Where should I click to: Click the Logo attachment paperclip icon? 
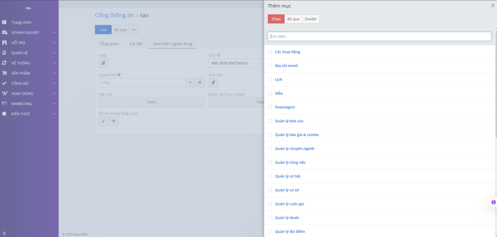click(x=103, y=63)
